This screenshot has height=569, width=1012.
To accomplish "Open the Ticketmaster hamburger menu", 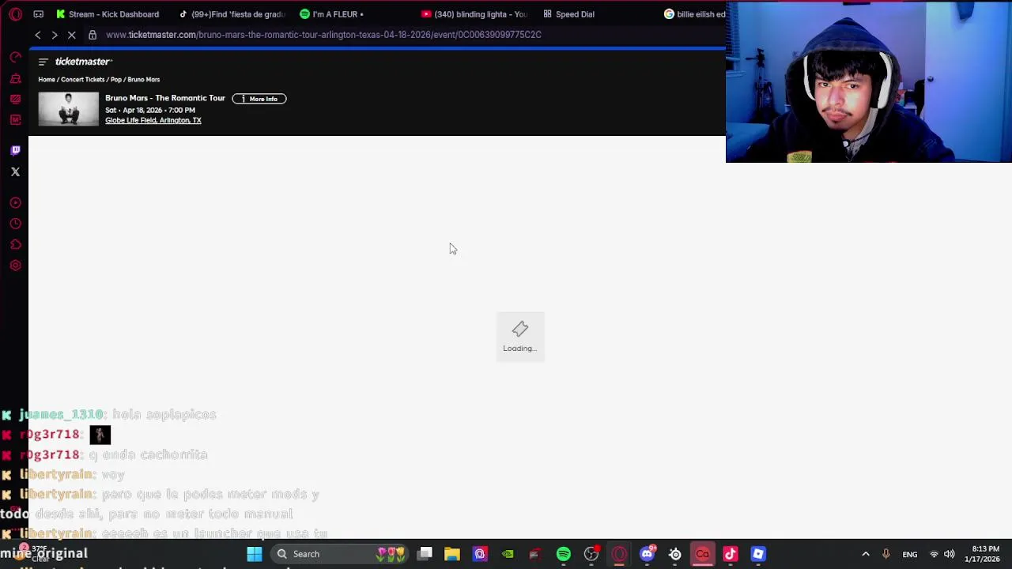I will [43, 62].
